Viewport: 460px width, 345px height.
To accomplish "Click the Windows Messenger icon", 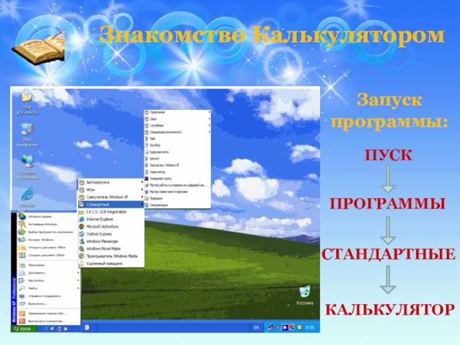I will click(82, 241).
